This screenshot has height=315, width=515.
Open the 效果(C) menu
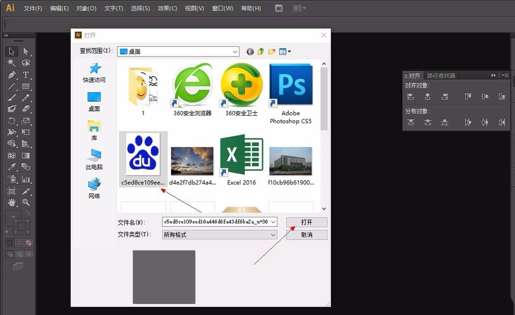[167, 8]
